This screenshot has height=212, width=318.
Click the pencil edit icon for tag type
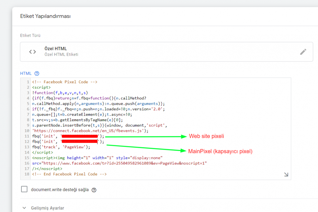tap(303, 52)
